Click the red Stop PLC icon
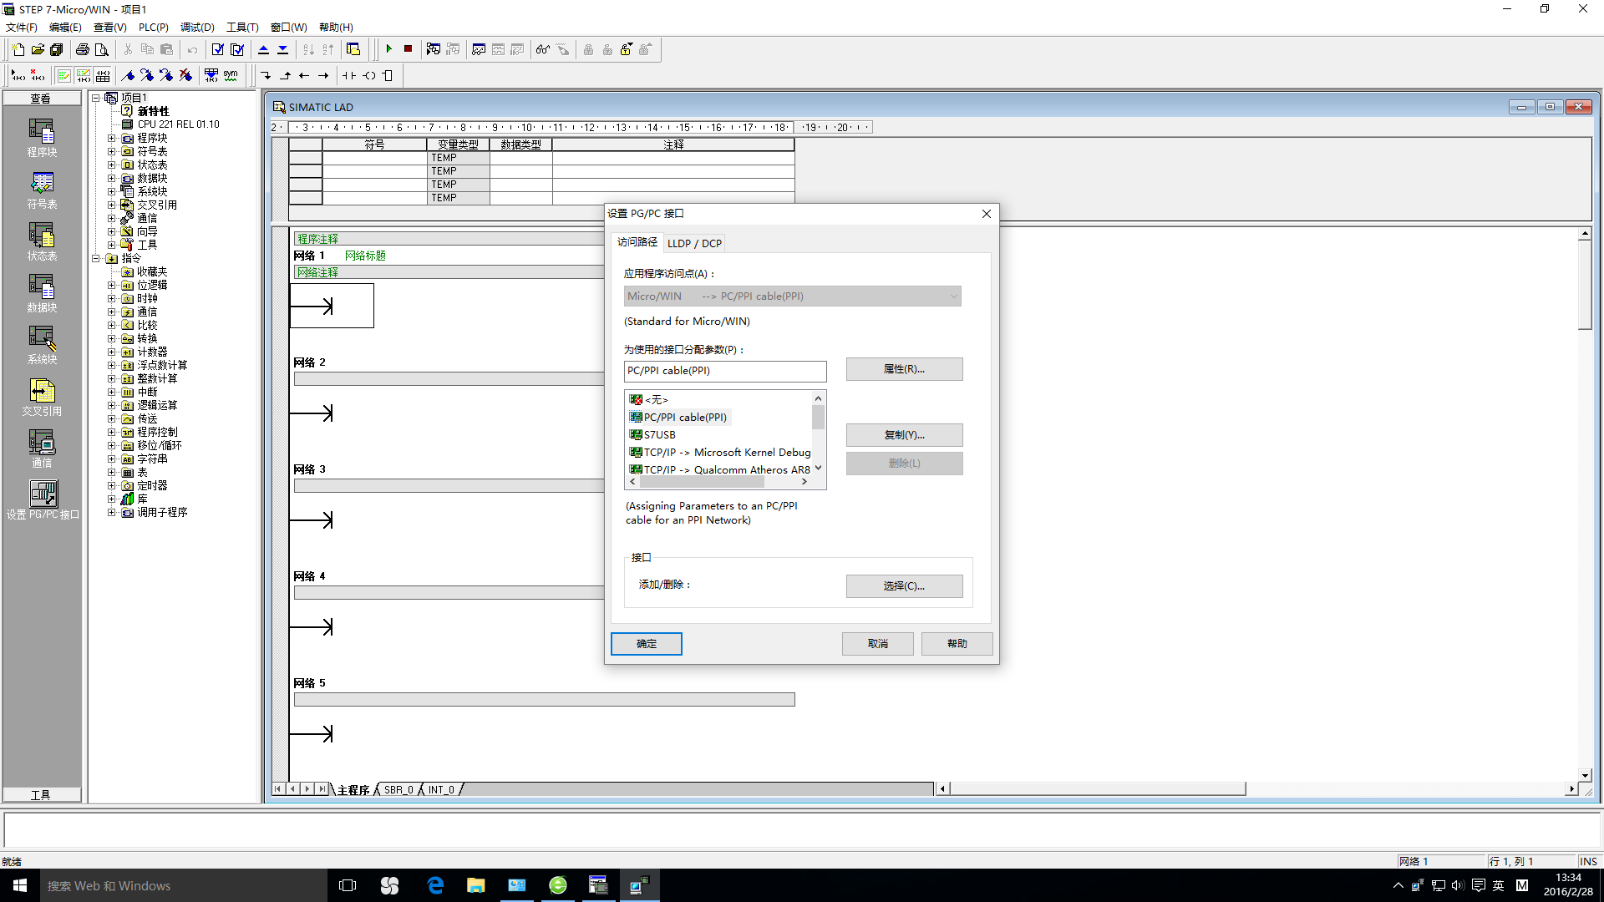1604x902 pixels. [409, 49]
